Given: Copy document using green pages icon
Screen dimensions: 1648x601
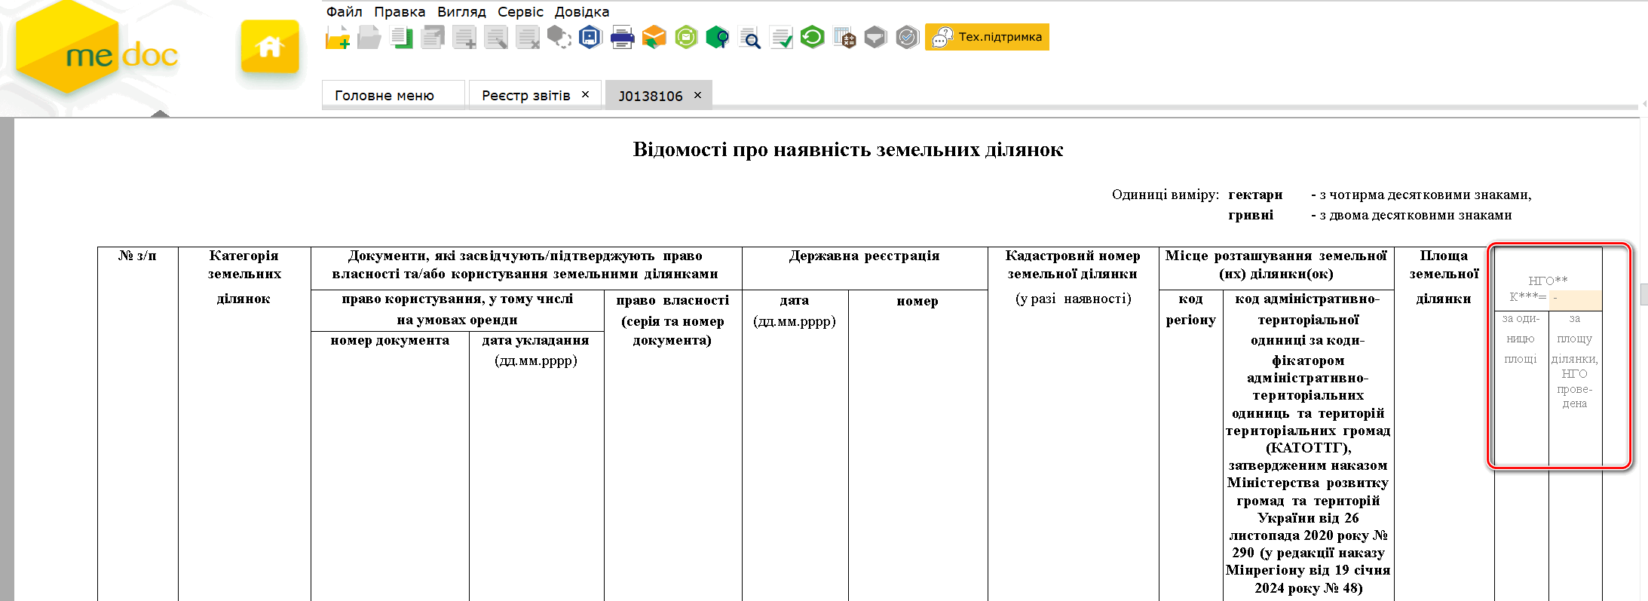Looking at the screenshot, I should (x=401, y=37).
